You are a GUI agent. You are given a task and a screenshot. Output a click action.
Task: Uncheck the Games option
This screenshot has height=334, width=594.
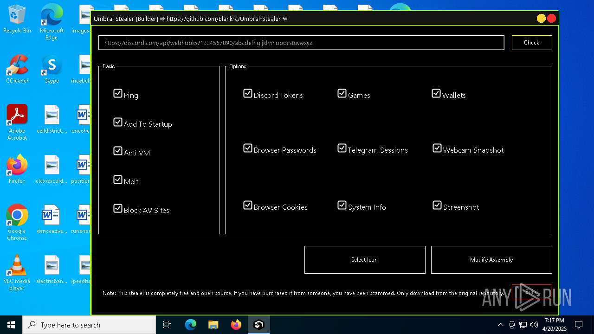(x=342, y=94)
